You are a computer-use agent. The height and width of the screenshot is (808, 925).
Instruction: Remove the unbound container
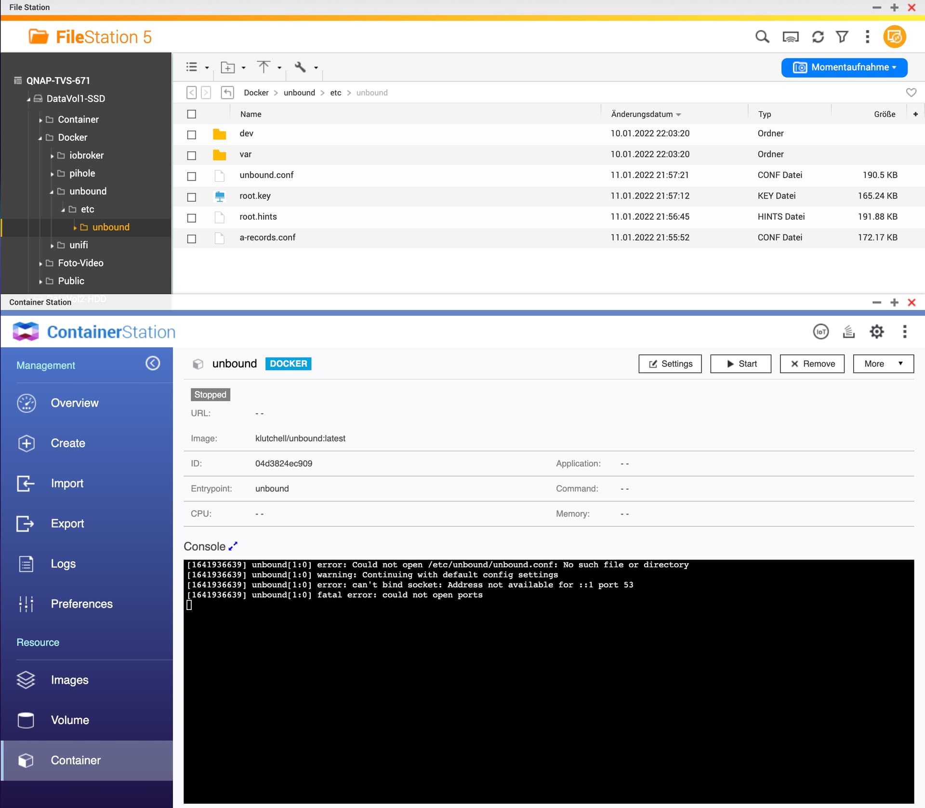tap(812, 364)
